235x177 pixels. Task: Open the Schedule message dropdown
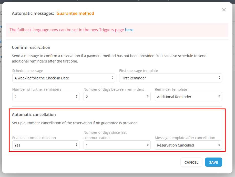click(x=64, y=78)
